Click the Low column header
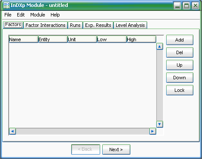This screenshot has width=202, height=159. [x=112, y=39]
